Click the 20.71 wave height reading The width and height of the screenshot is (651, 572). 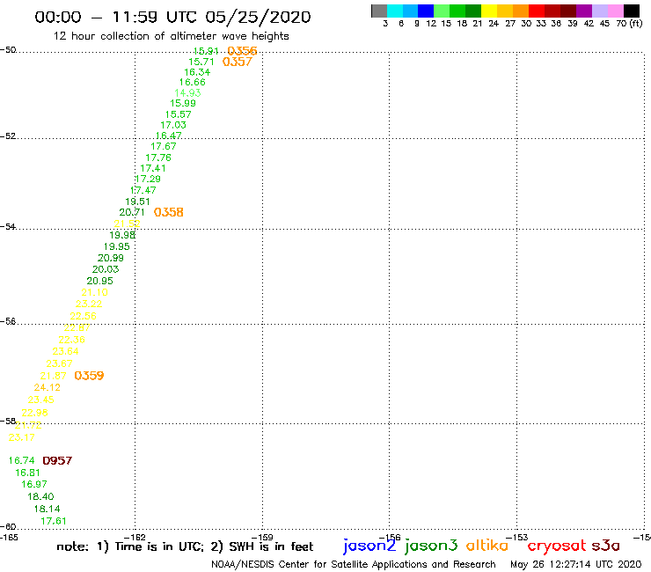pyautogui.click(x=132, y=212)
